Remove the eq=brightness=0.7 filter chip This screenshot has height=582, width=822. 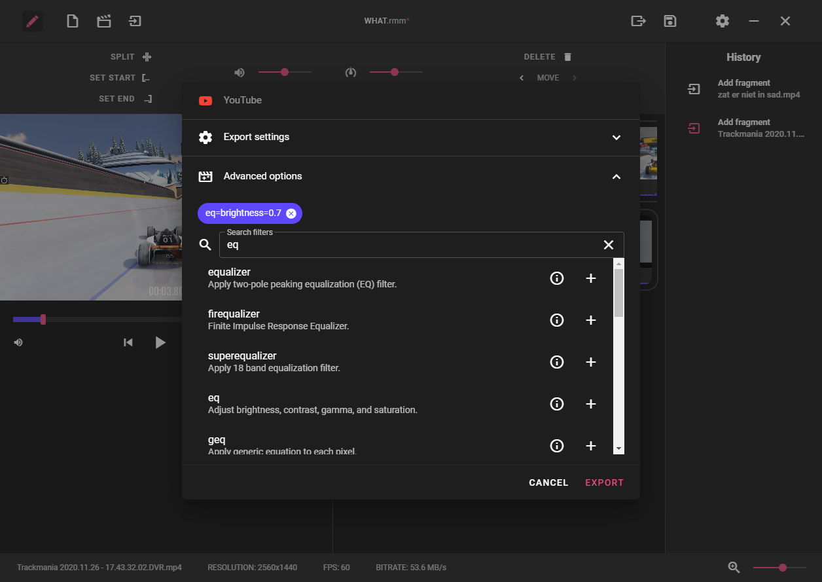[291, 213]
